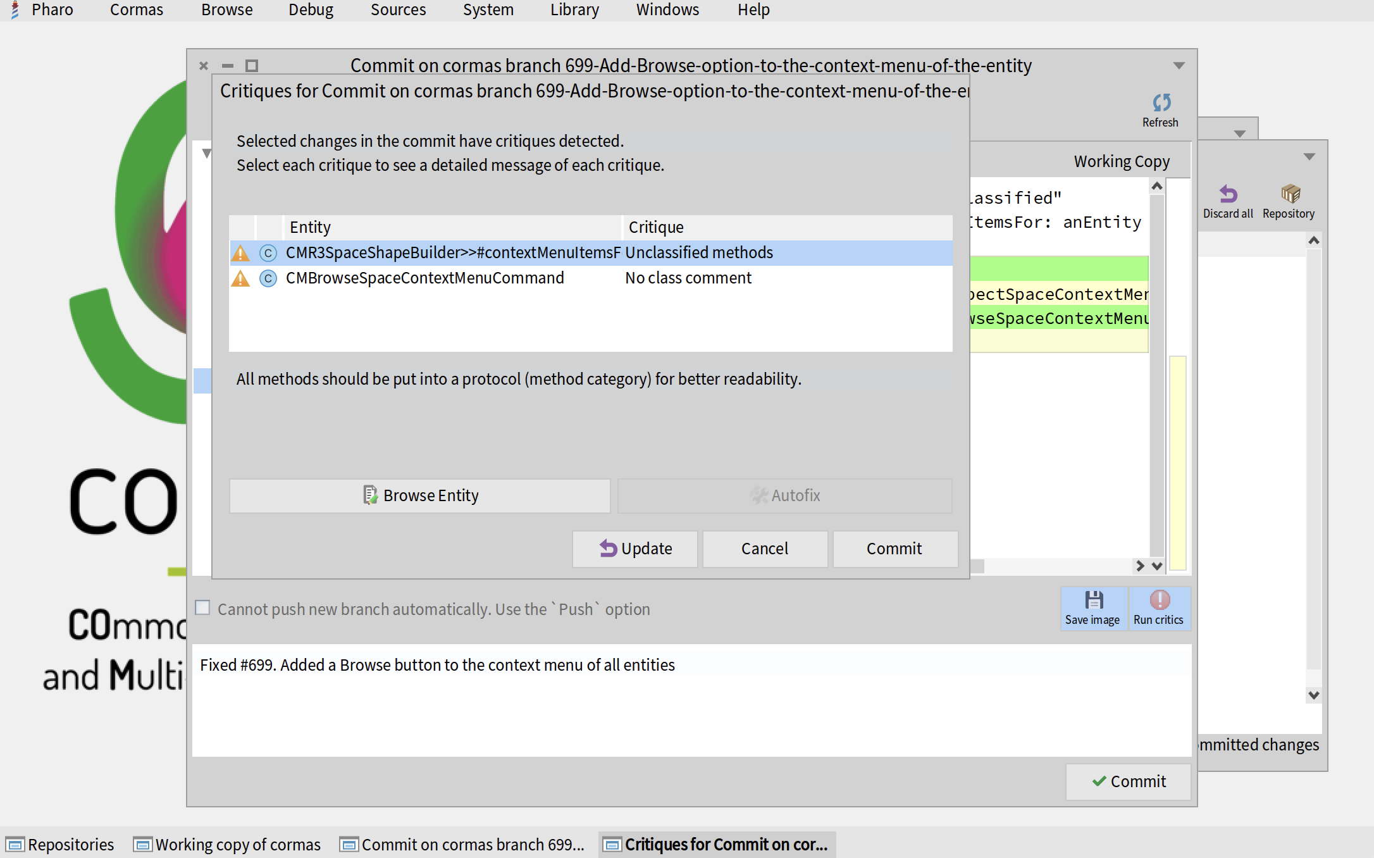Switch to Repositories window in taskbar
Viewport: 1374px width, 858px height.
(x=61, y=845)
